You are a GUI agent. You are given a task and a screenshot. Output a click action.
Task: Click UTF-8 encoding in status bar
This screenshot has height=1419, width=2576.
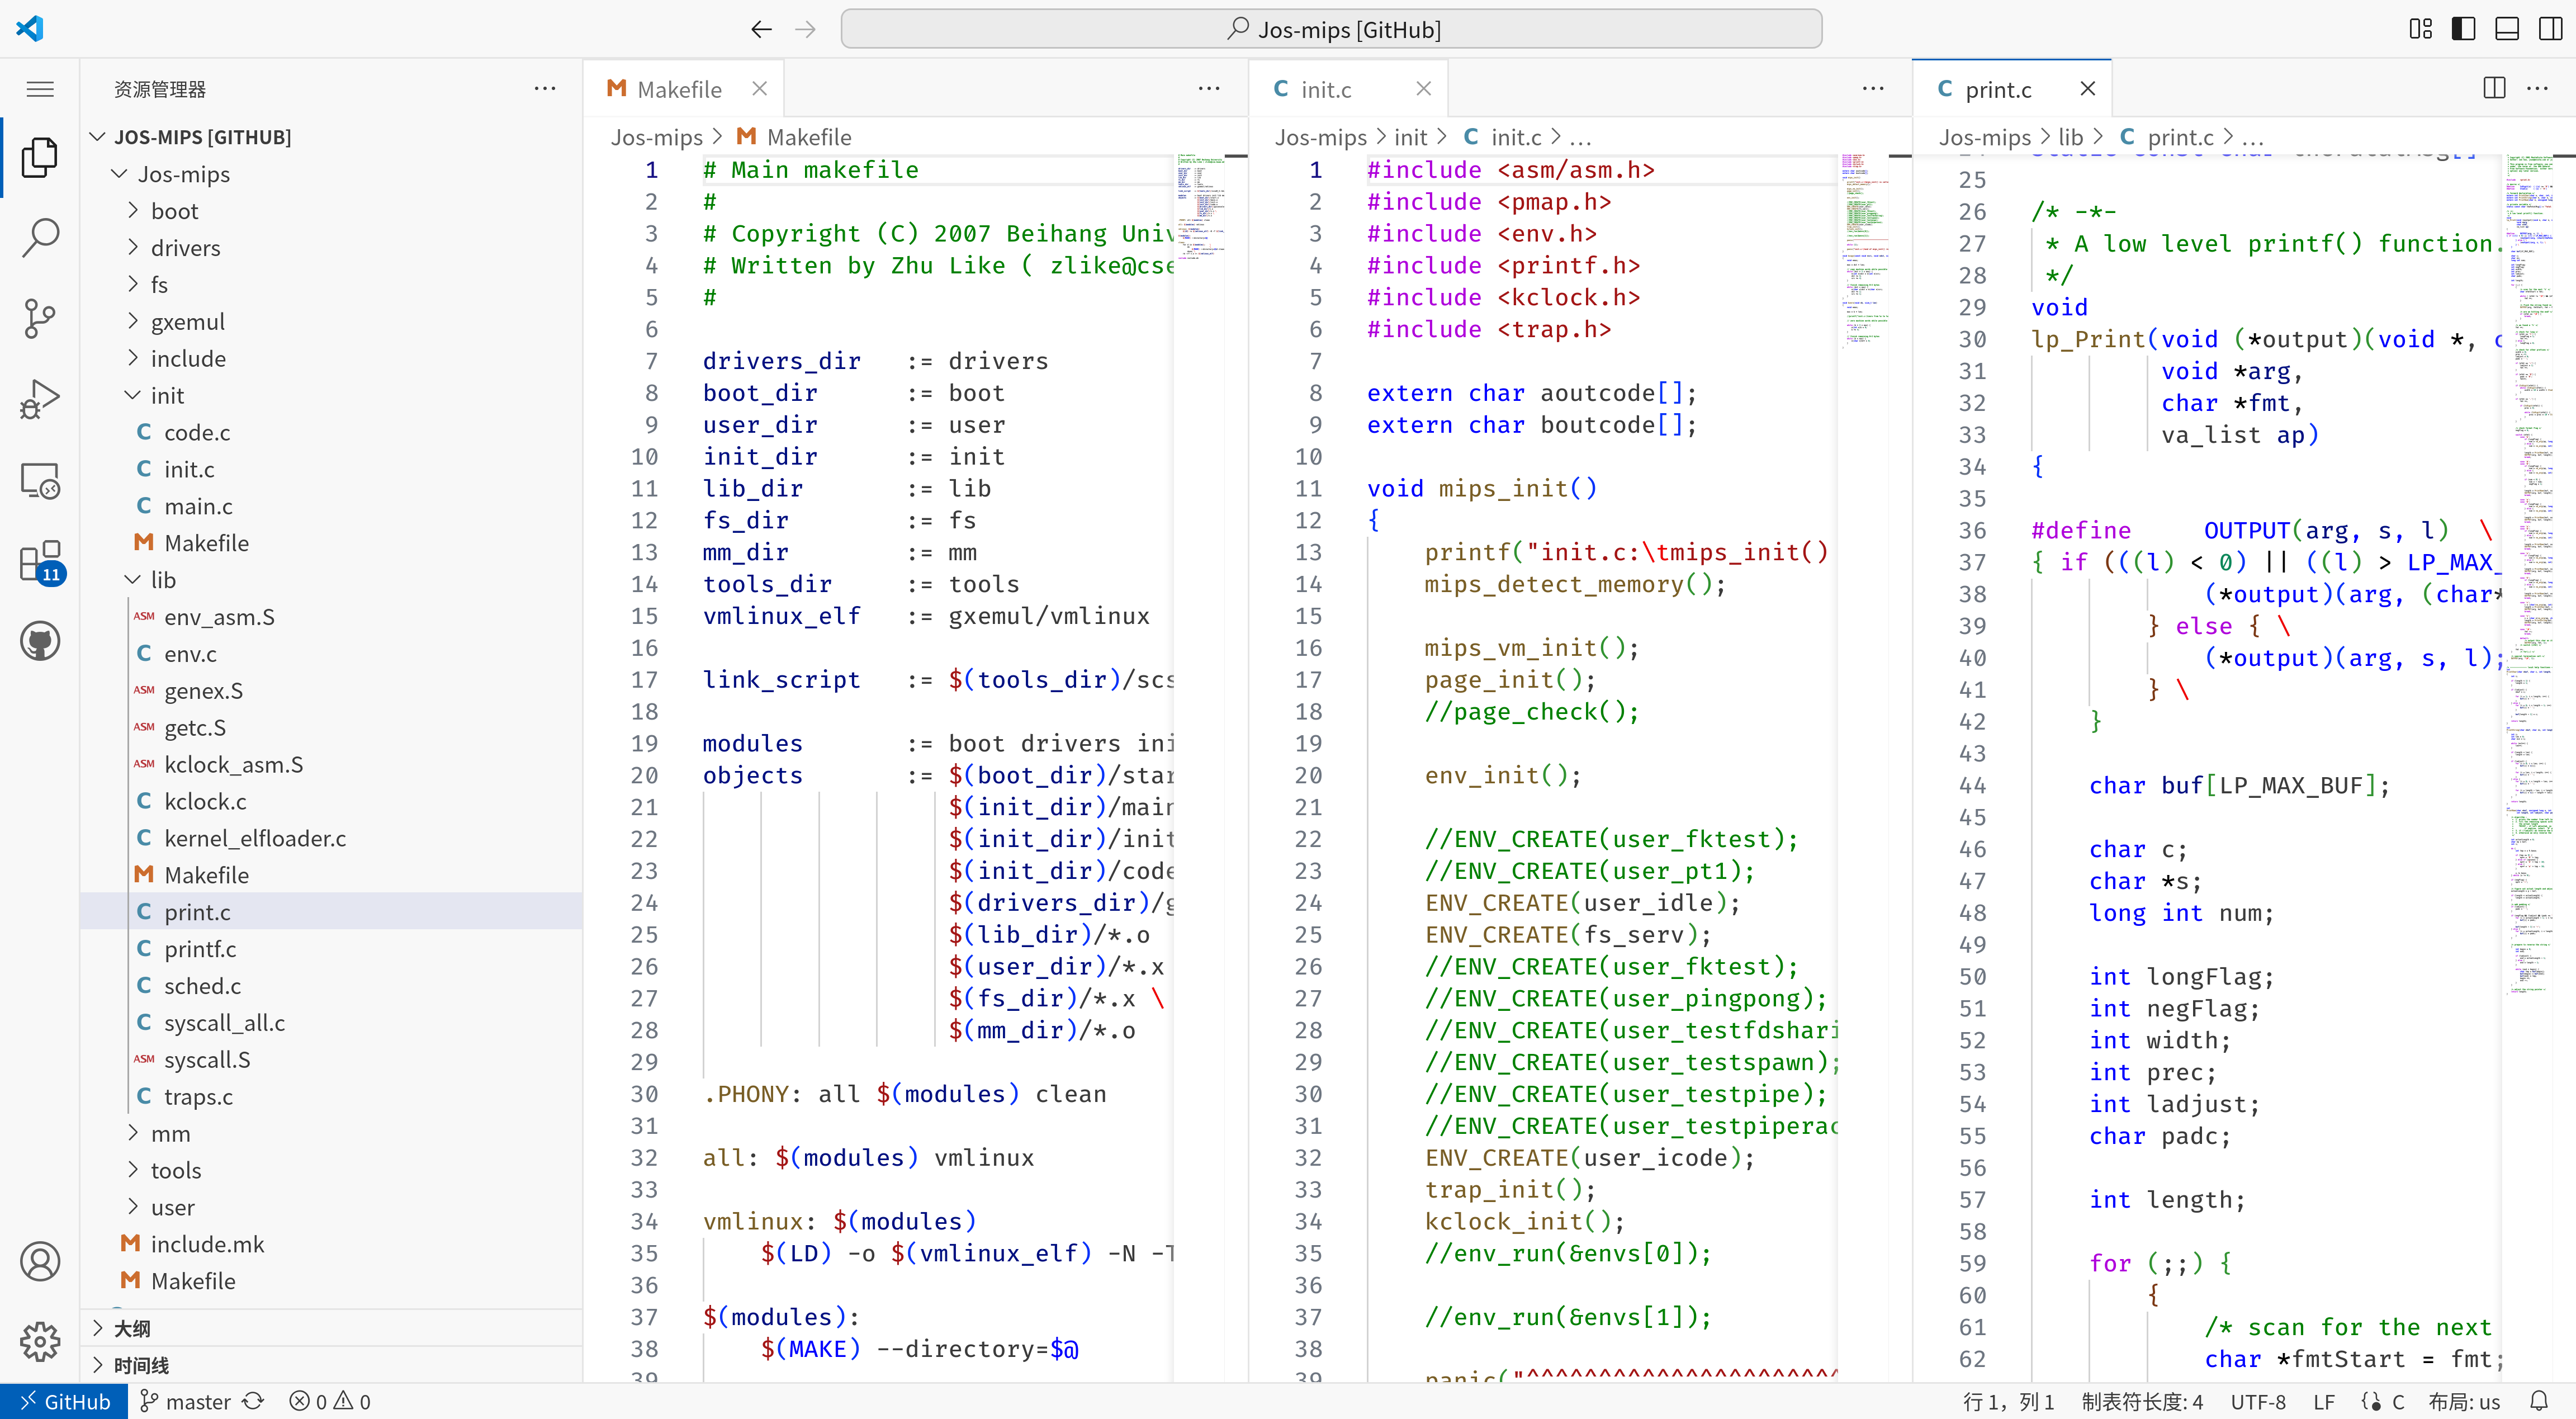click(2257, 1400)
